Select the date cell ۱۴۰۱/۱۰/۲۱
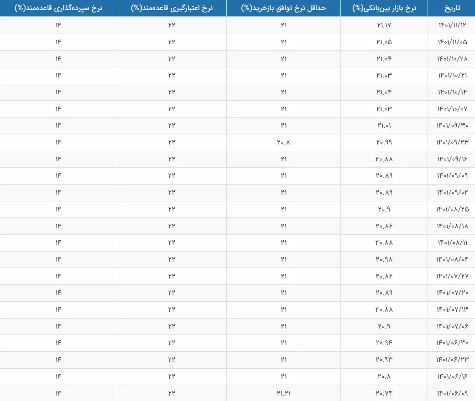475x401 pixels. [x=452, y=75]
